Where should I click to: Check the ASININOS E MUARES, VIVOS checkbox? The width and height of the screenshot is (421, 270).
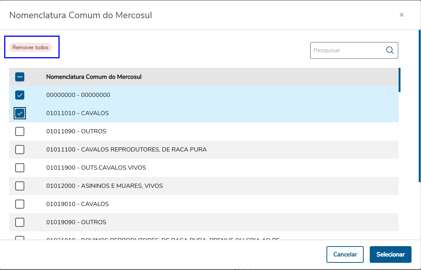(x=20, y=186)
